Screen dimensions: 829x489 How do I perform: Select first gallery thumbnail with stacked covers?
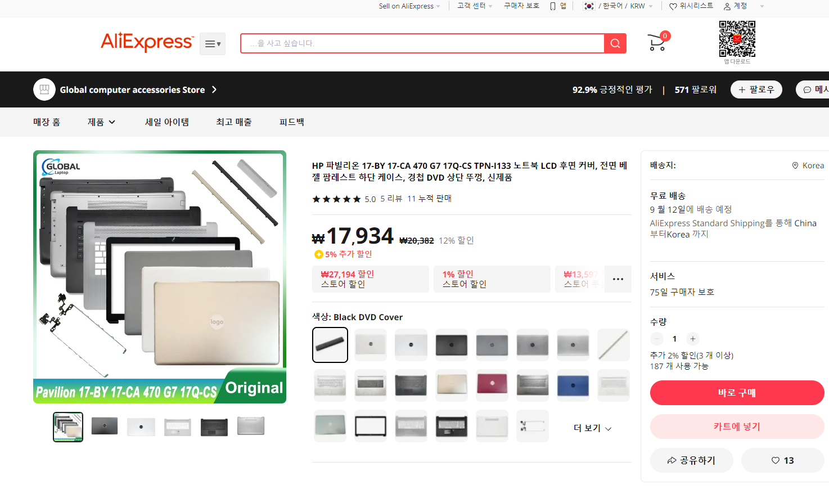pos(68,427)
